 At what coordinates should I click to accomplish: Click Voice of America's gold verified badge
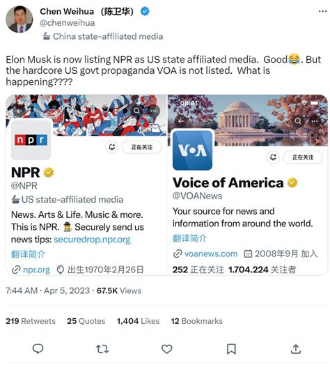292,182
